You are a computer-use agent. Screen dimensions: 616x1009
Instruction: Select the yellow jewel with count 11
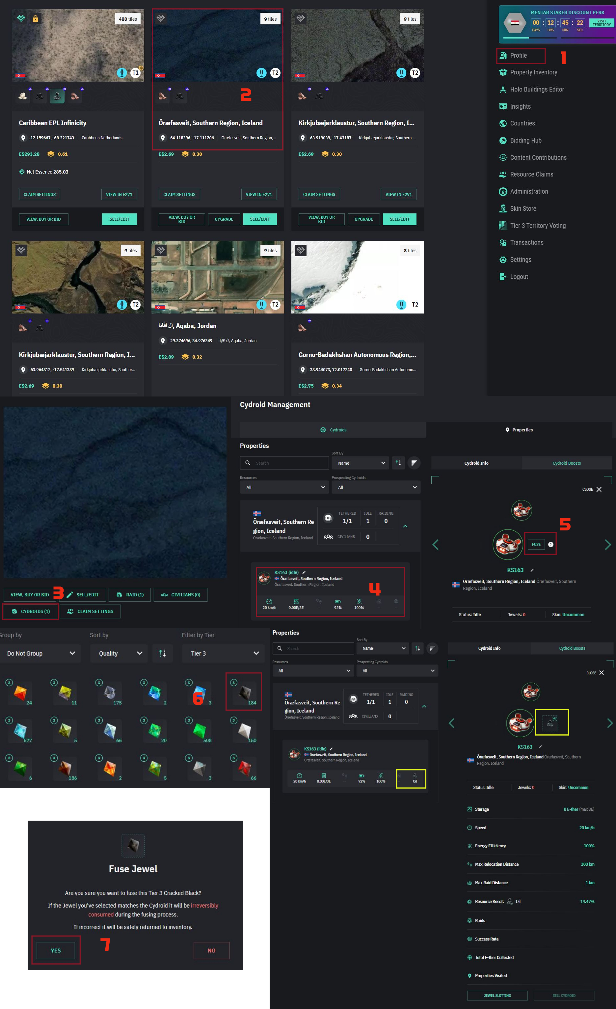pyautogui.click(x=65, y=693)
